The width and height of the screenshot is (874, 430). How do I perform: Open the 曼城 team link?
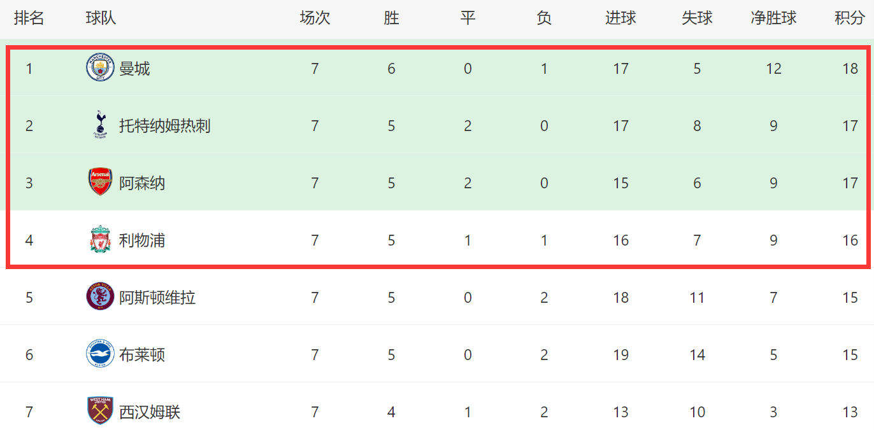(x=134, y=69)
